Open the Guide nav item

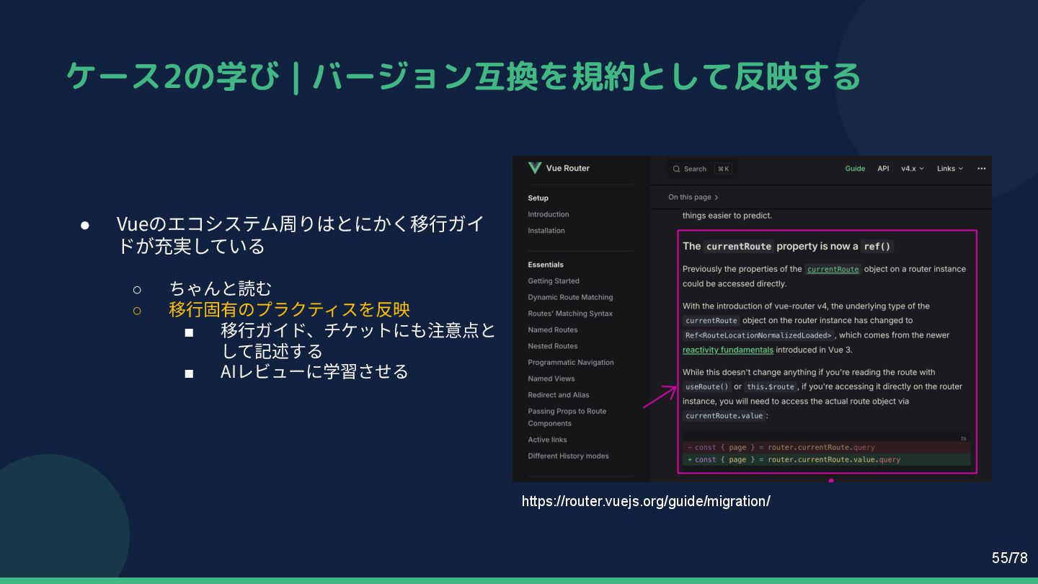tap(855, 169)
